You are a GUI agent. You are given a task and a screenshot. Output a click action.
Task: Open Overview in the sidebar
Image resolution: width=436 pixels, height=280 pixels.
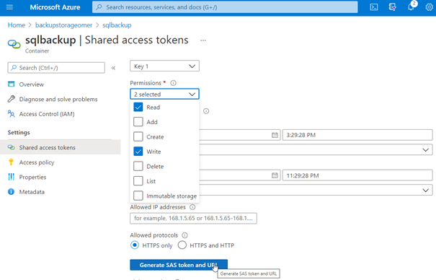click(32, 84)
